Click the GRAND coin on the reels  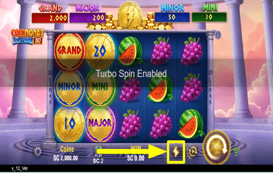click(69, 51)
